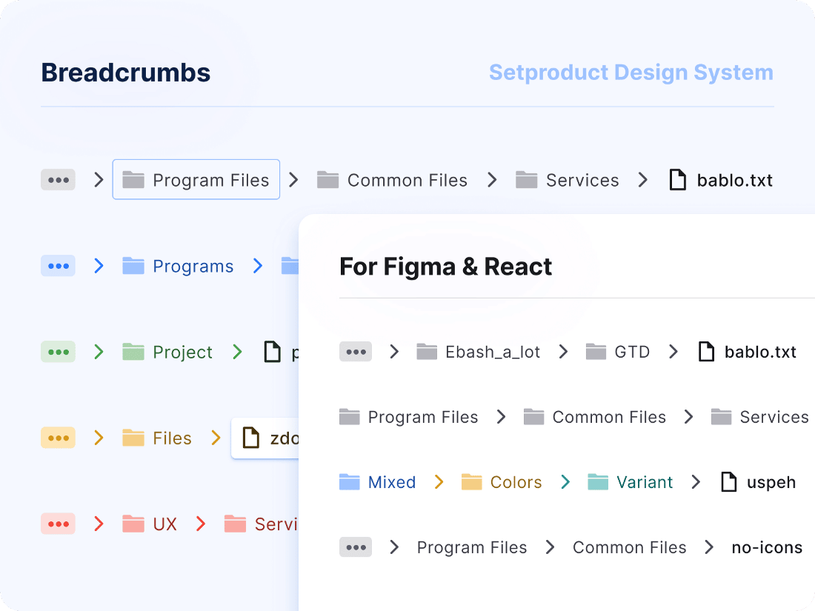Click the file icon next to bablo.txt

coord(678,179)
